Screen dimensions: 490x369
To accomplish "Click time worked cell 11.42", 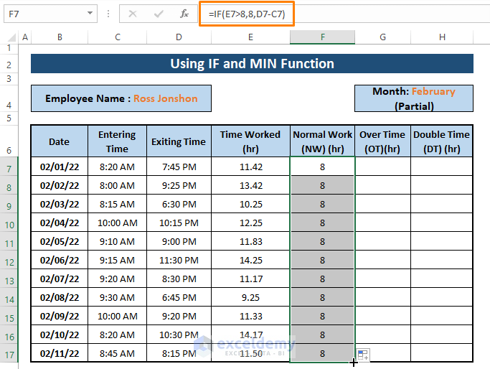I will coord(250,167).
